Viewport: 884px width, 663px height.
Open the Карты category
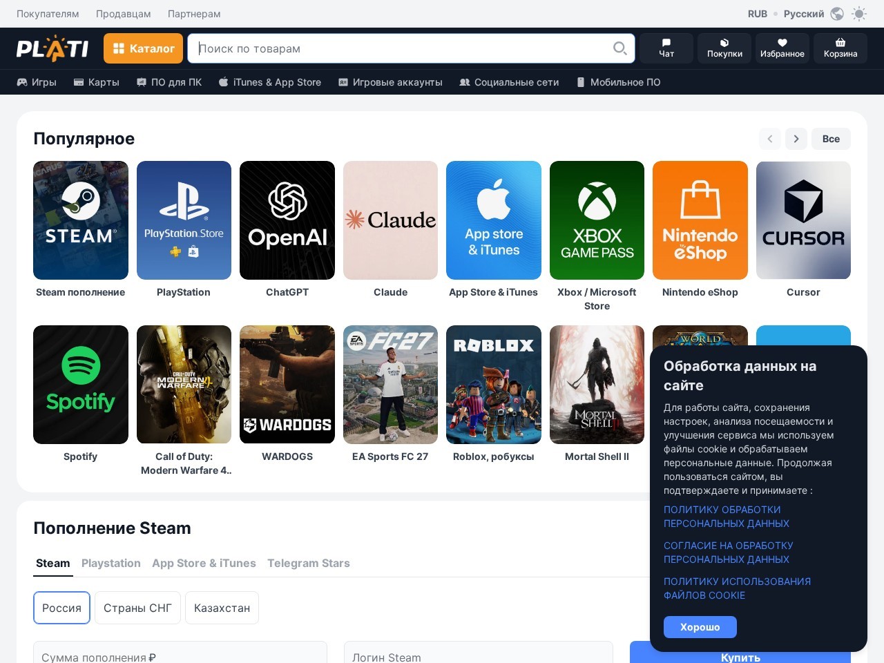point(97,82)
